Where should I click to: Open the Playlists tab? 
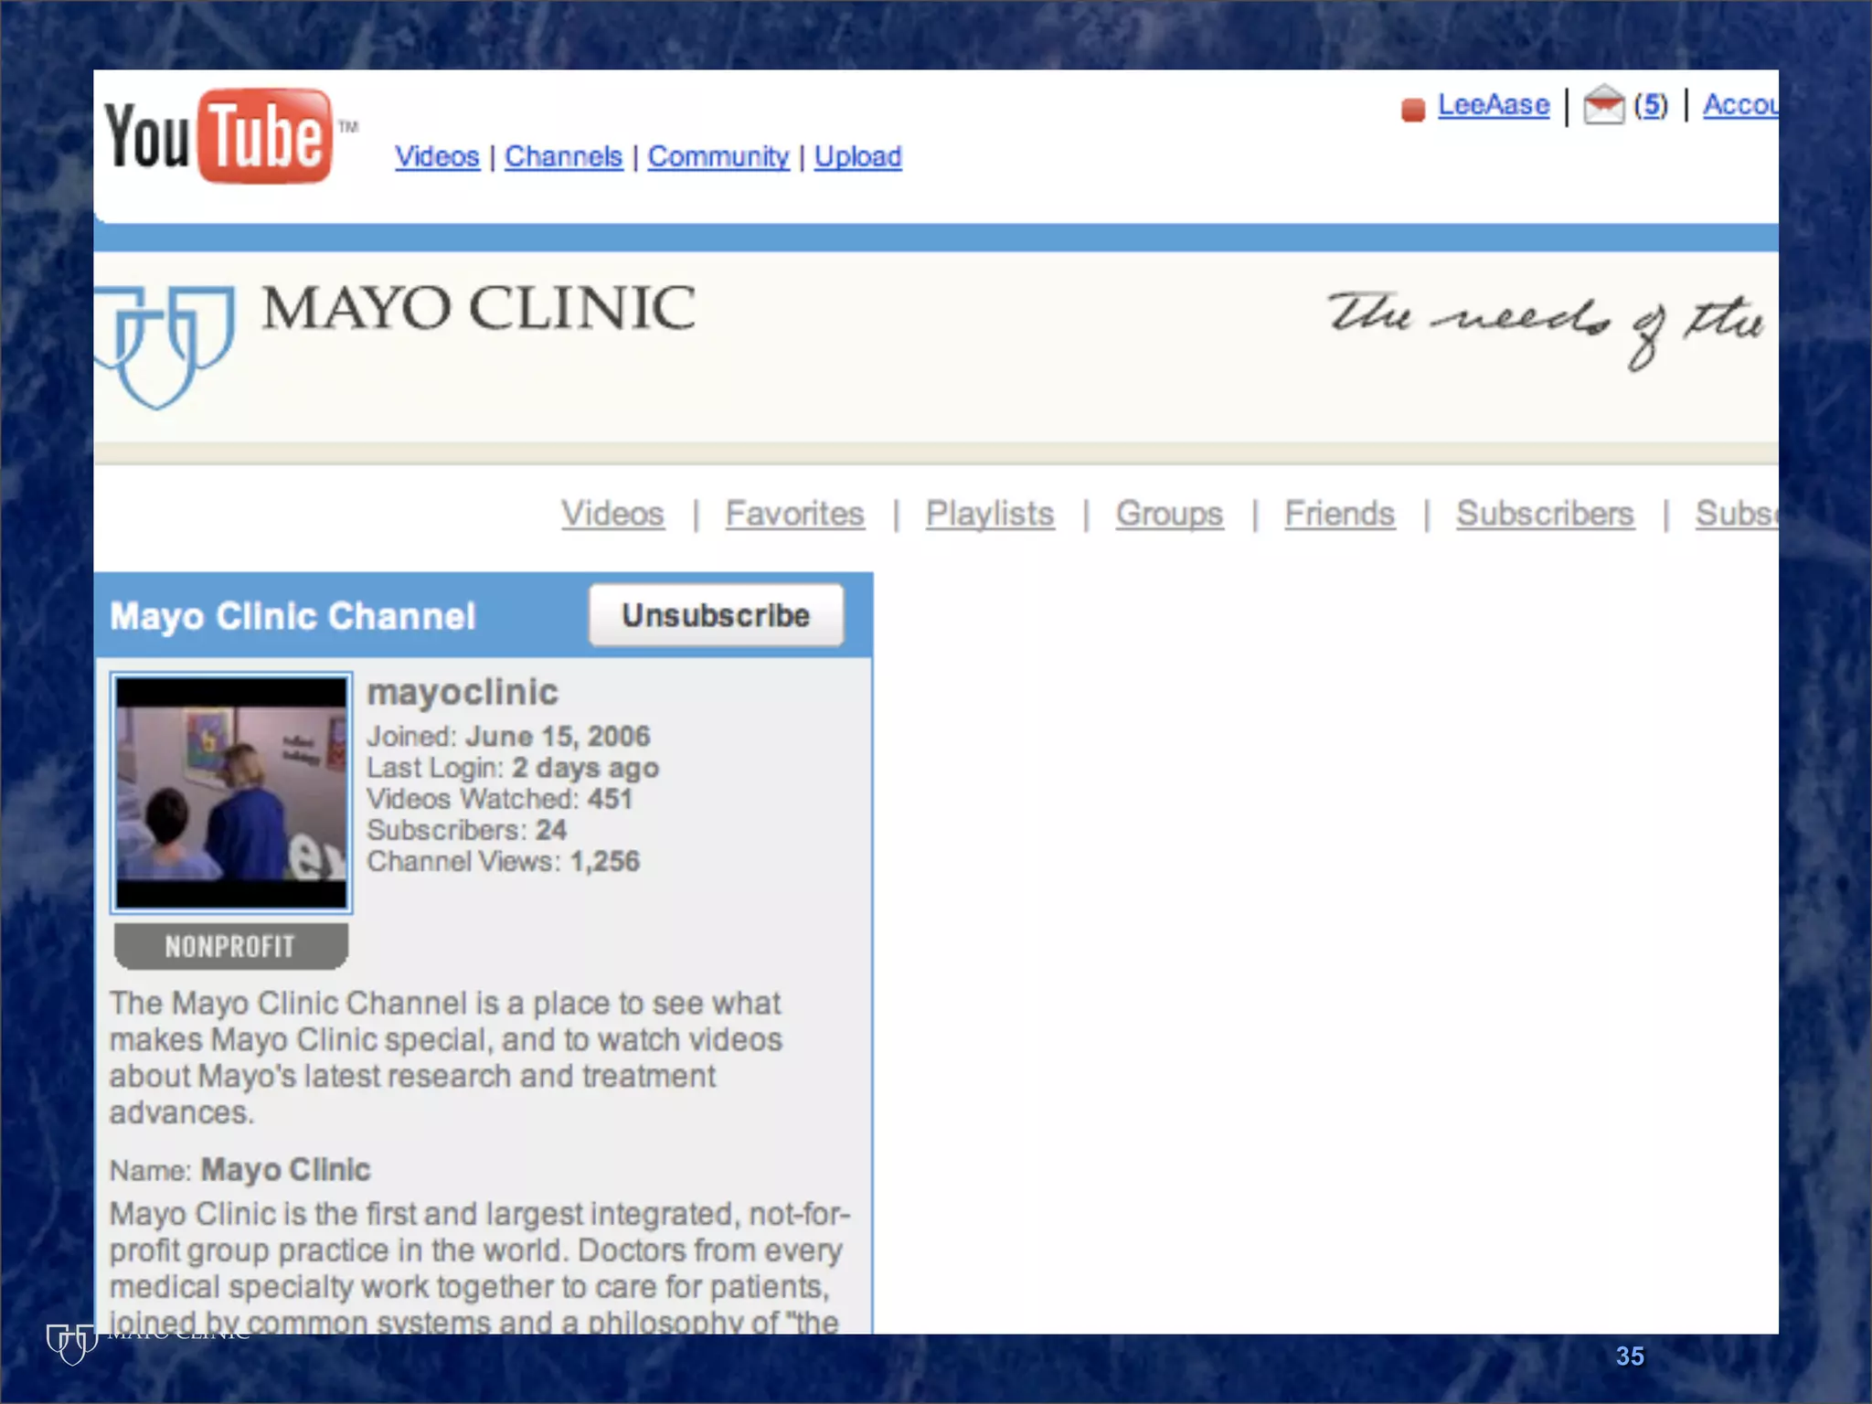(989, 514)
